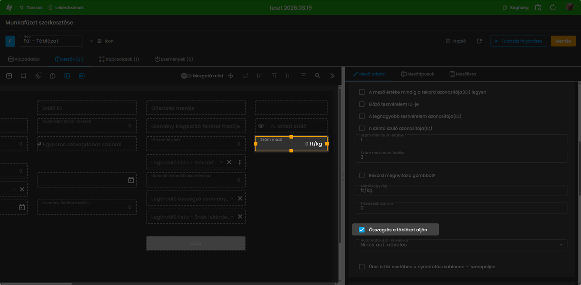Click the Mértékegység input field
The width and height of the screenshot is (581, 285).
461,190
